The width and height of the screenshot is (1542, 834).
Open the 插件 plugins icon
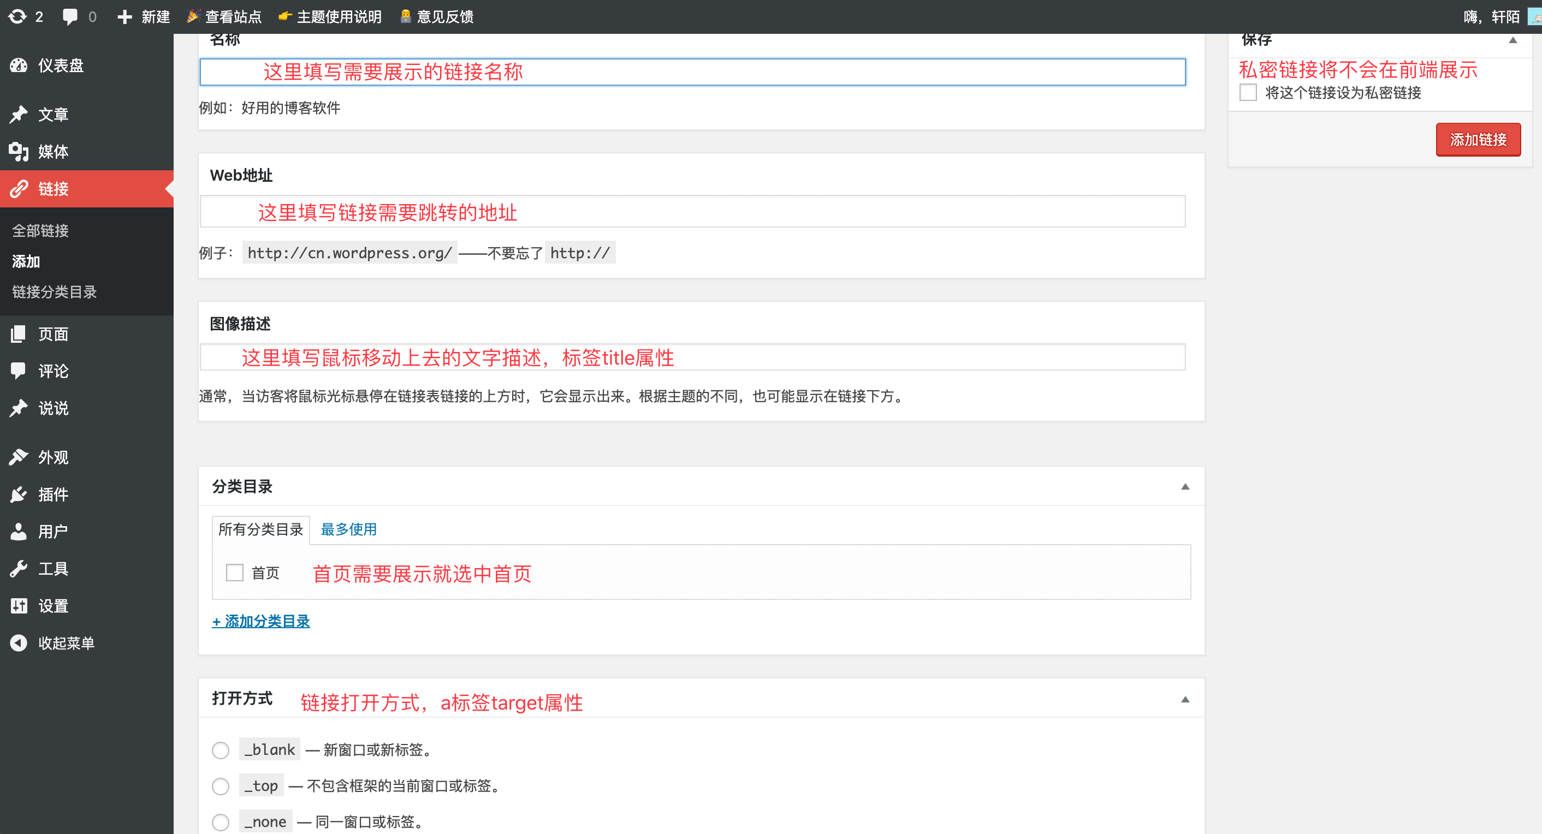pyautogui.click(x=19, y=494)
